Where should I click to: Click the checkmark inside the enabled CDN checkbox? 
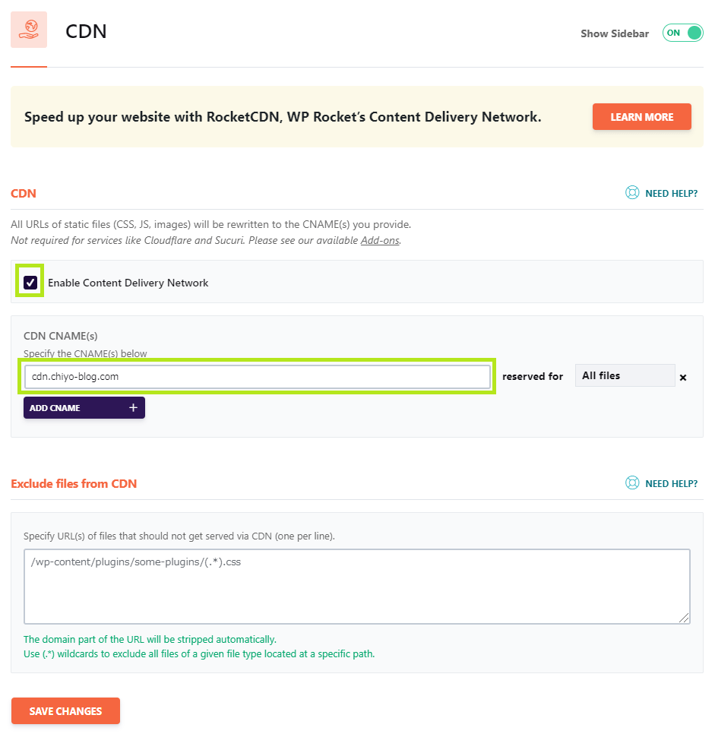coord(30,282)
